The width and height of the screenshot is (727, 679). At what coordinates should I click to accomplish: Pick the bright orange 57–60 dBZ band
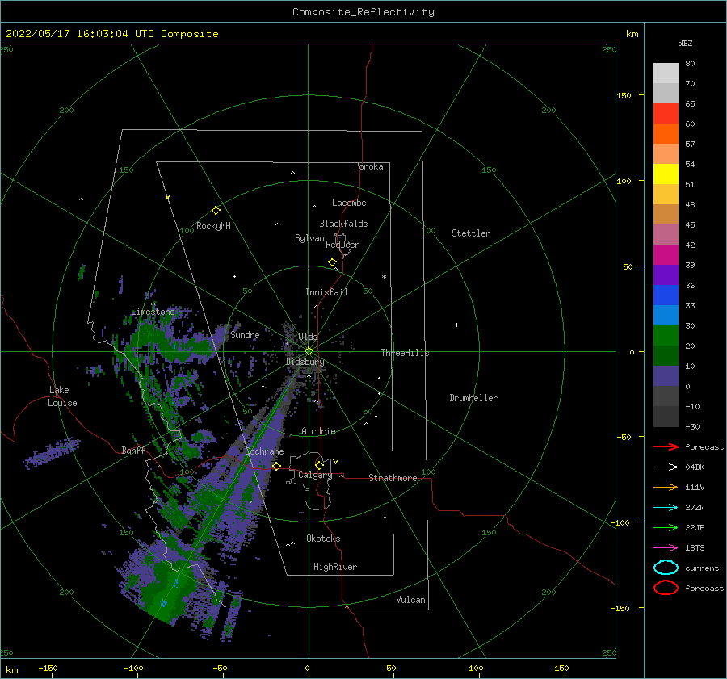pos(666,133)
